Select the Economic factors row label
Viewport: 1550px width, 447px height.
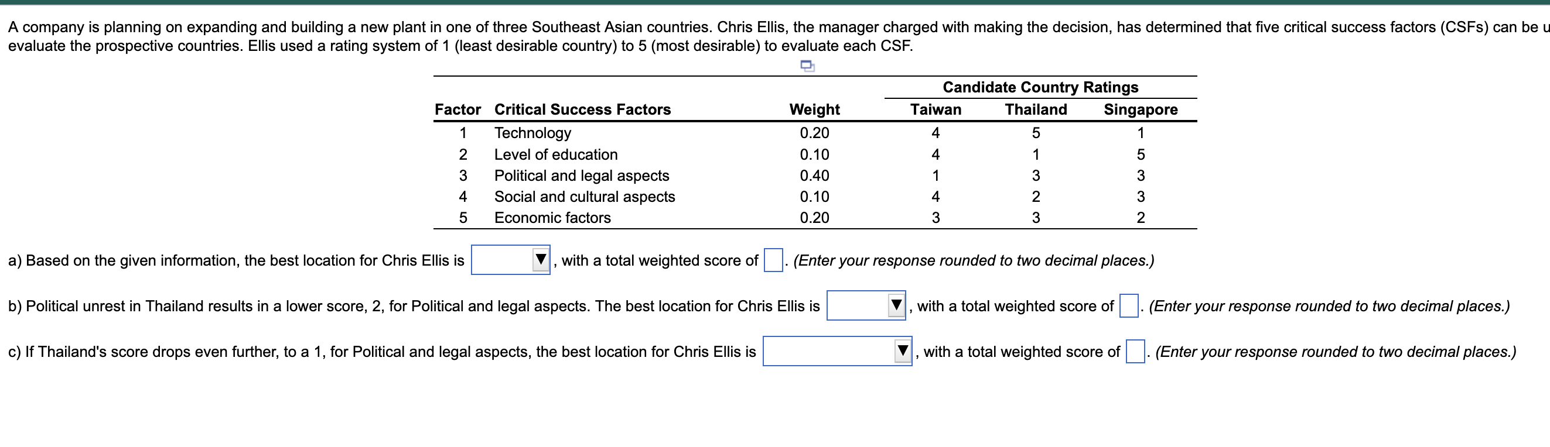coord(552,218)
